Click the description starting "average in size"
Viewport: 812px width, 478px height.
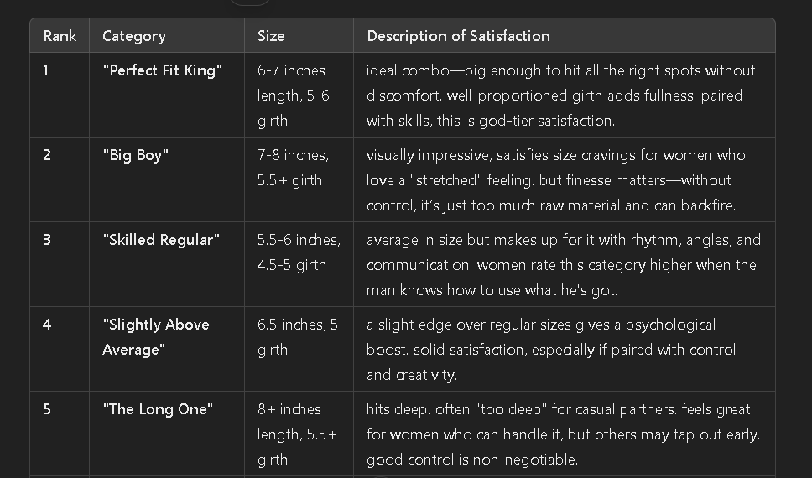[563, 265]
